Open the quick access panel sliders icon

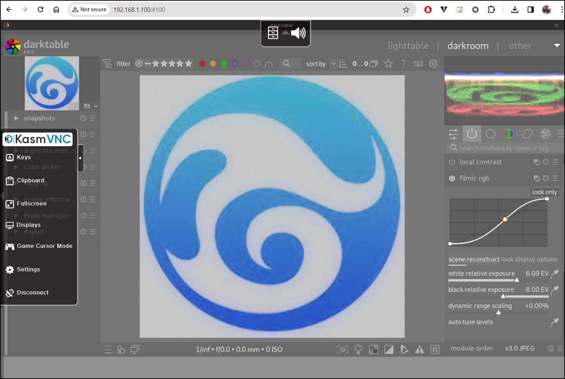[453, 134]
